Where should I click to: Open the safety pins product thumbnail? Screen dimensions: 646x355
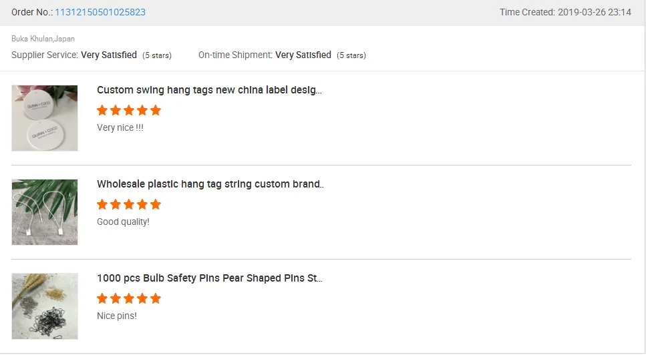[x=45, y=306]
